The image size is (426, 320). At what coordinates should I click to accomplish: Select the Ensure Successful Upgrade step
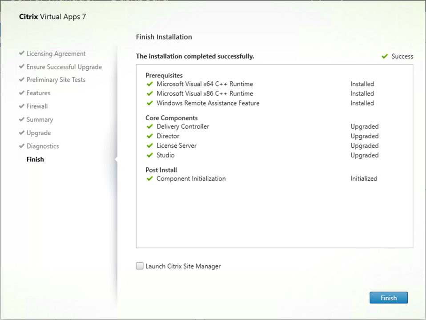click(x=64, y=67)
